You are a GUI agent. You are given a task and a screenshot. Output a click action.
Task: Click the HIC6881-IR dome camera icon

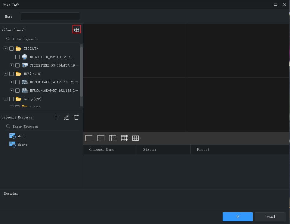point(25,57)
